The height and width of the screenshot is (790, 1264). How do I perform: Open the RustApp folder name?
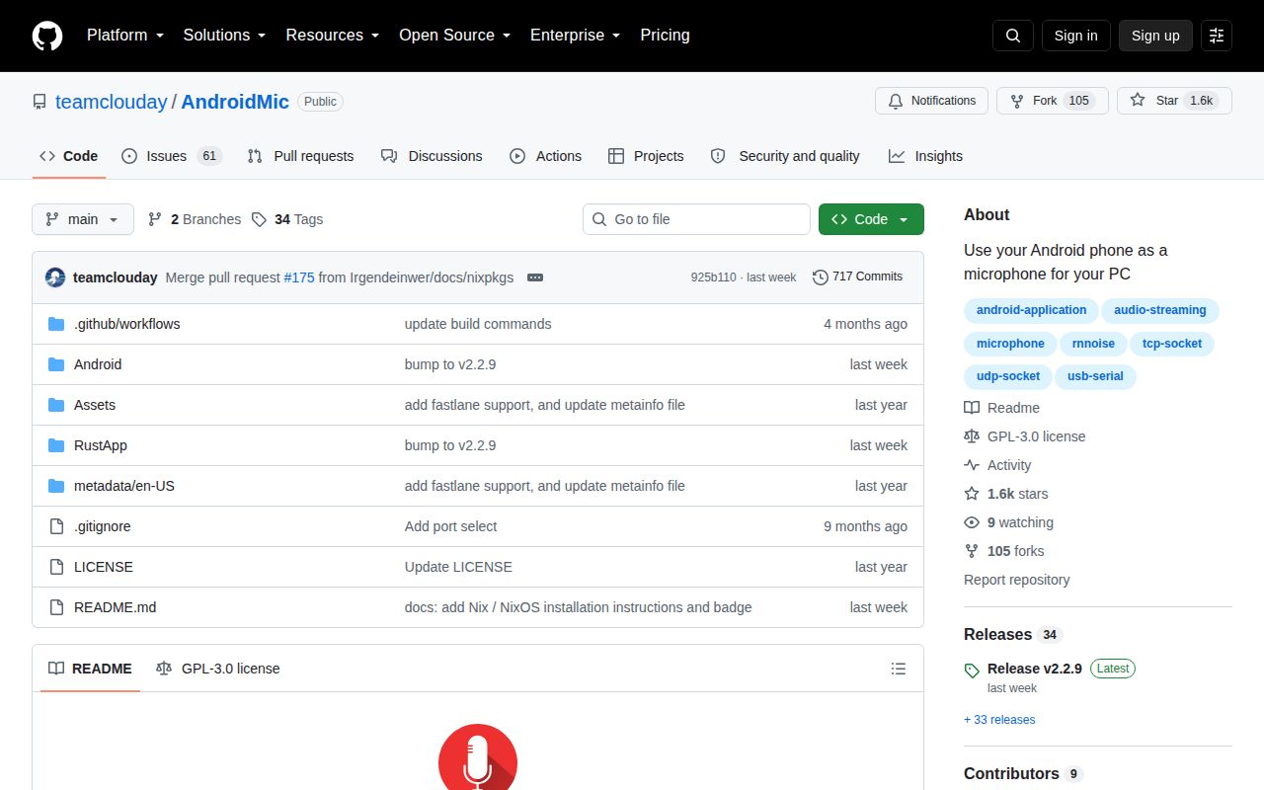(101, 445)
